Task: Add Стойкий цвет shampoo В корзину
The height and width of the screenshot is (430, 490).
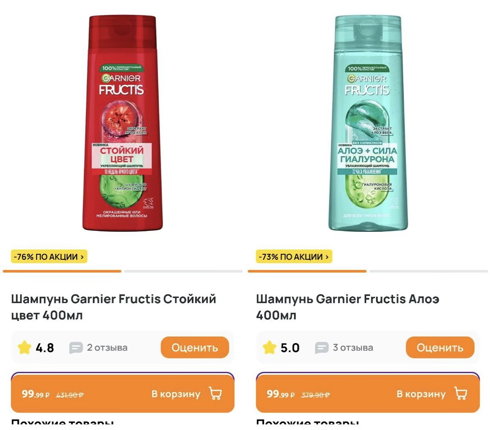Action: [x=122, y=393]
